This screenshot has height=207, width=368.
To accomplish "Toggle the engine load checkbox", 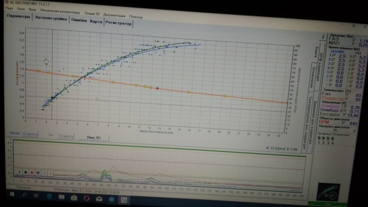I will (354, 131).
